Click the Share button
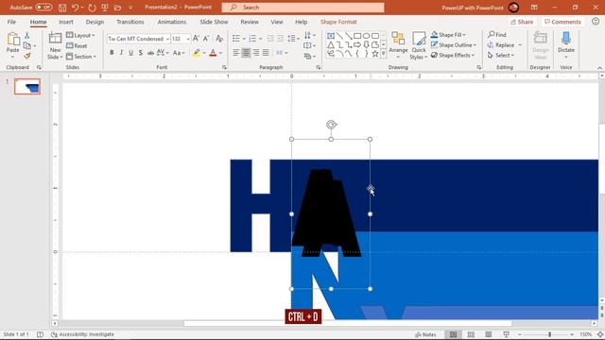The width and height of the screenshot is (605, 340). pos(522,22)
